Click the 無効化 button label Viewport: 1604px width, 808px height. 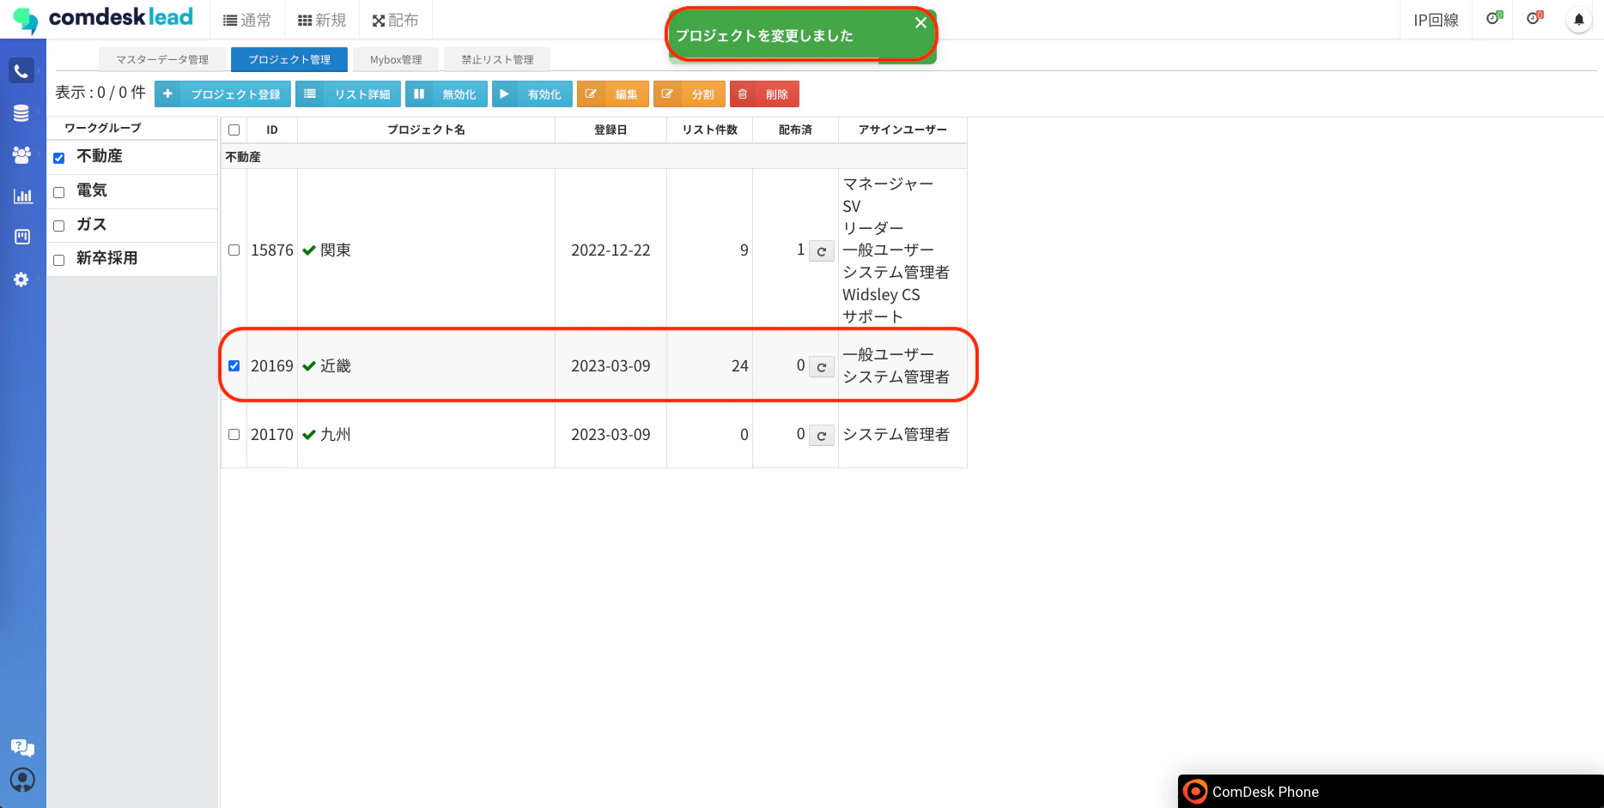pyautogui.click(x=459, y=94)
